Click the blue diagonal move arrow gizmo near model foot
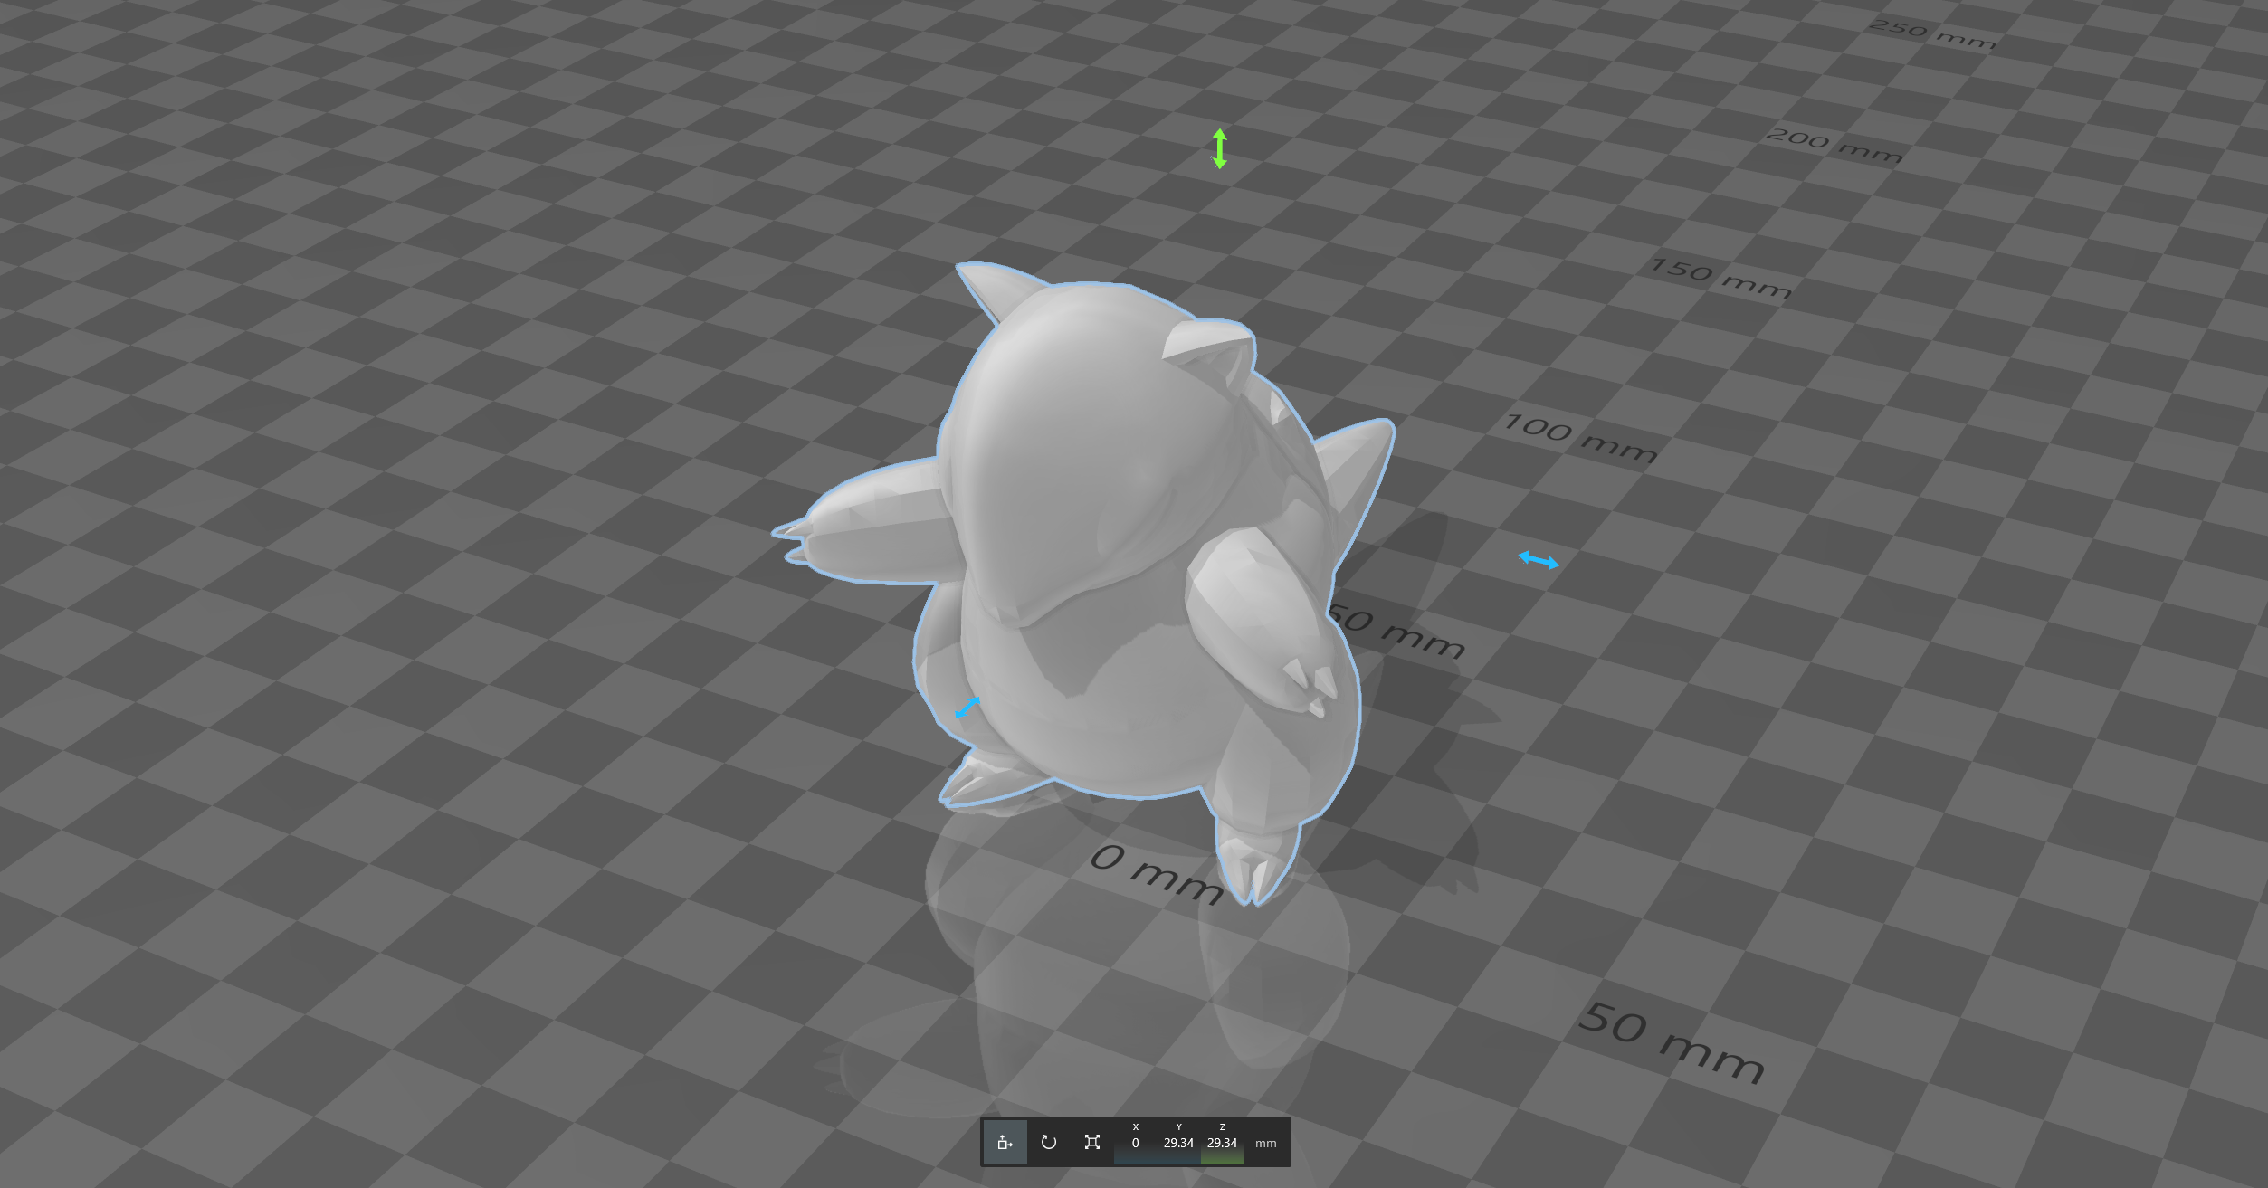This screenshot has width=2268, height=1188. [x=967, y=708]
